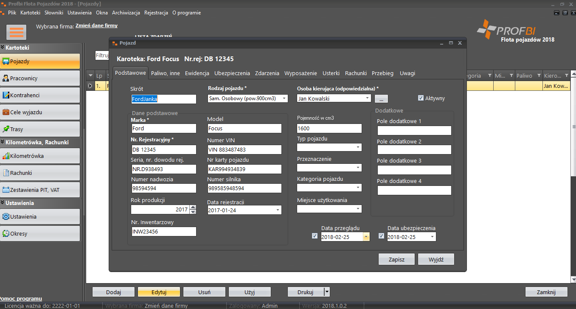Click the Nr. Inwentarzowy input field
The image size is (576, 309).
(164, 231)
